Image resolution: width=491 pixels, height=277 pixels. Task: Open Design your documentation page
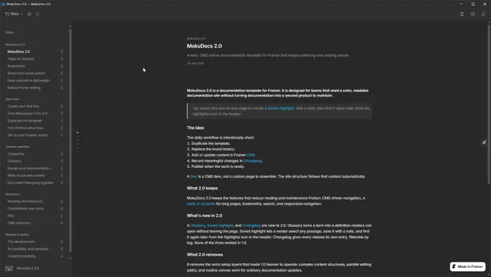pos(30,168)
